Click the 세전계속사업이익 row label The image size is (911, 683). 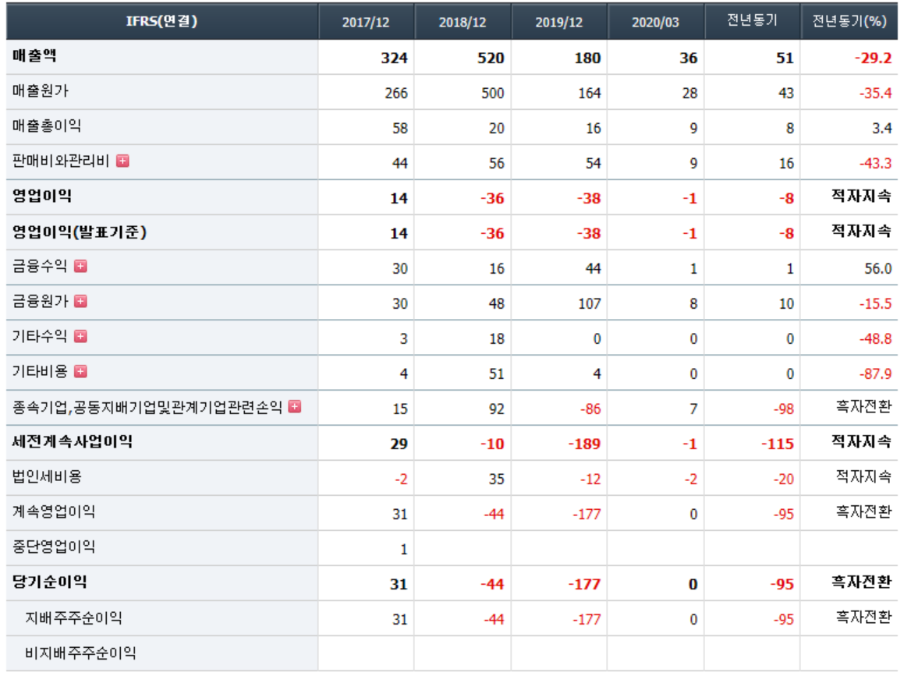pyautogui.click(x=73, y=441)
